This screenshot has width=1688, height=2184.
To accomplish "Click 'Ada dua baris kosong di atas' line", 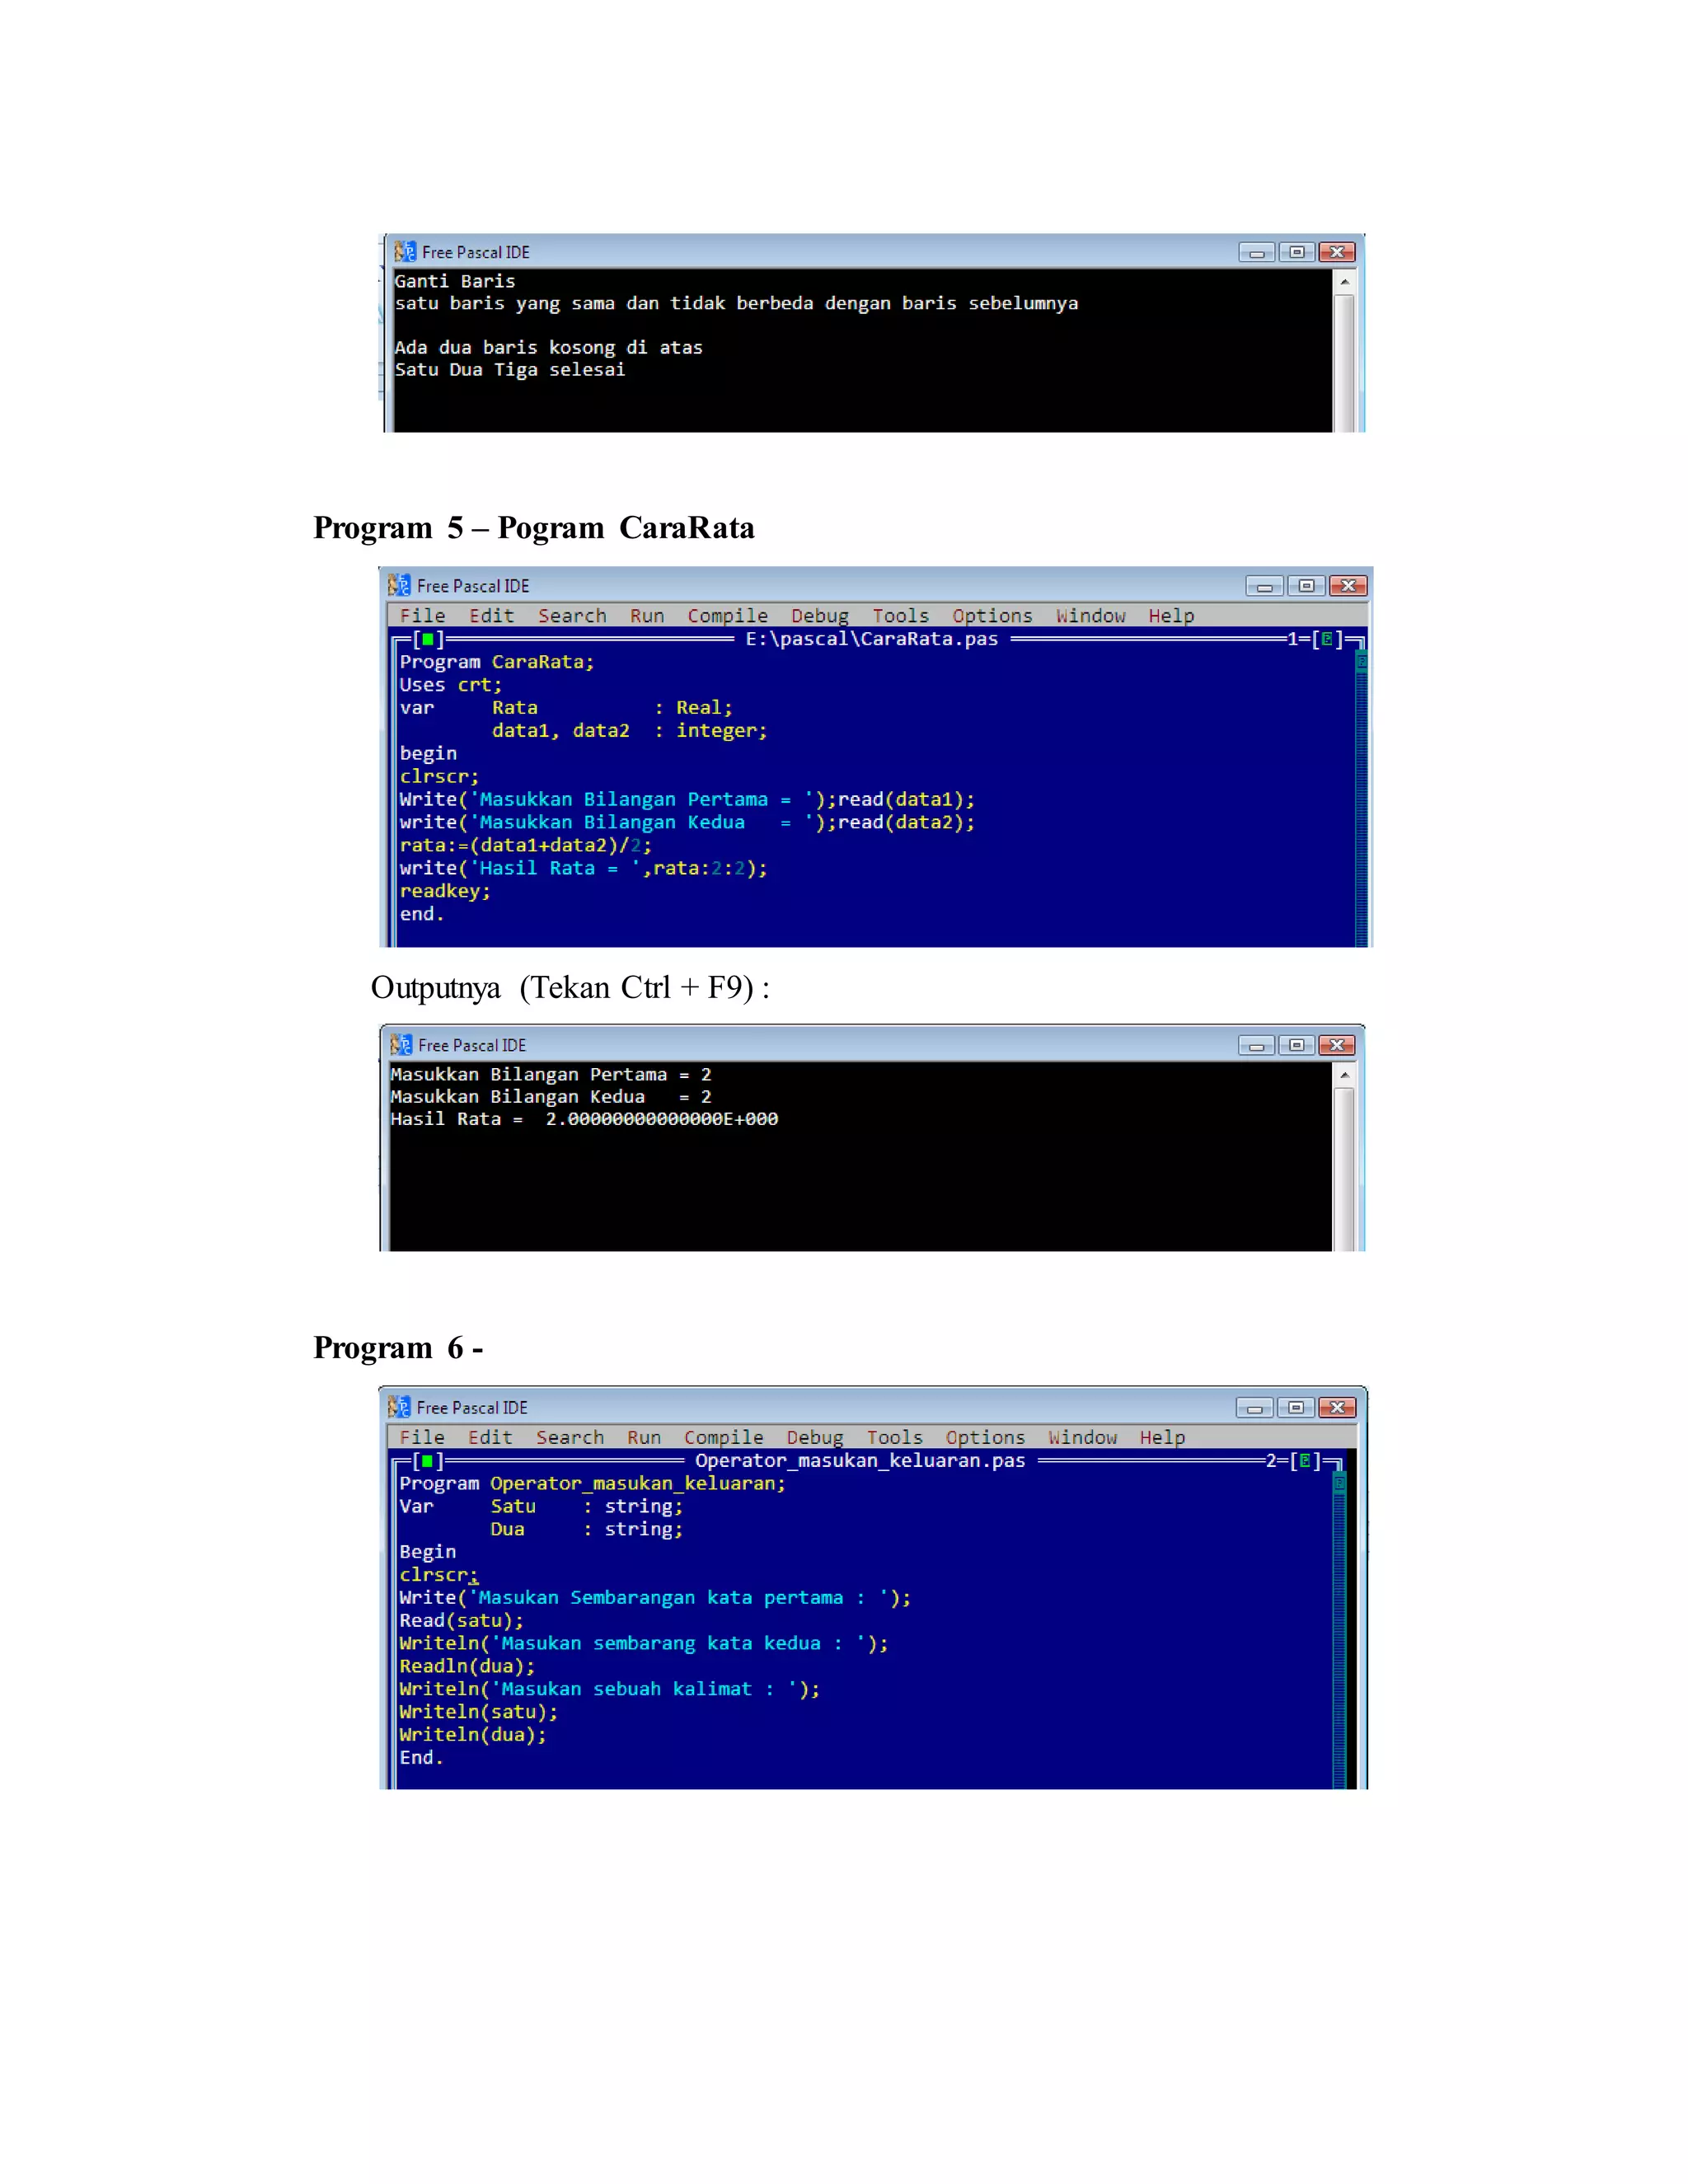I will tap(548, 348).
